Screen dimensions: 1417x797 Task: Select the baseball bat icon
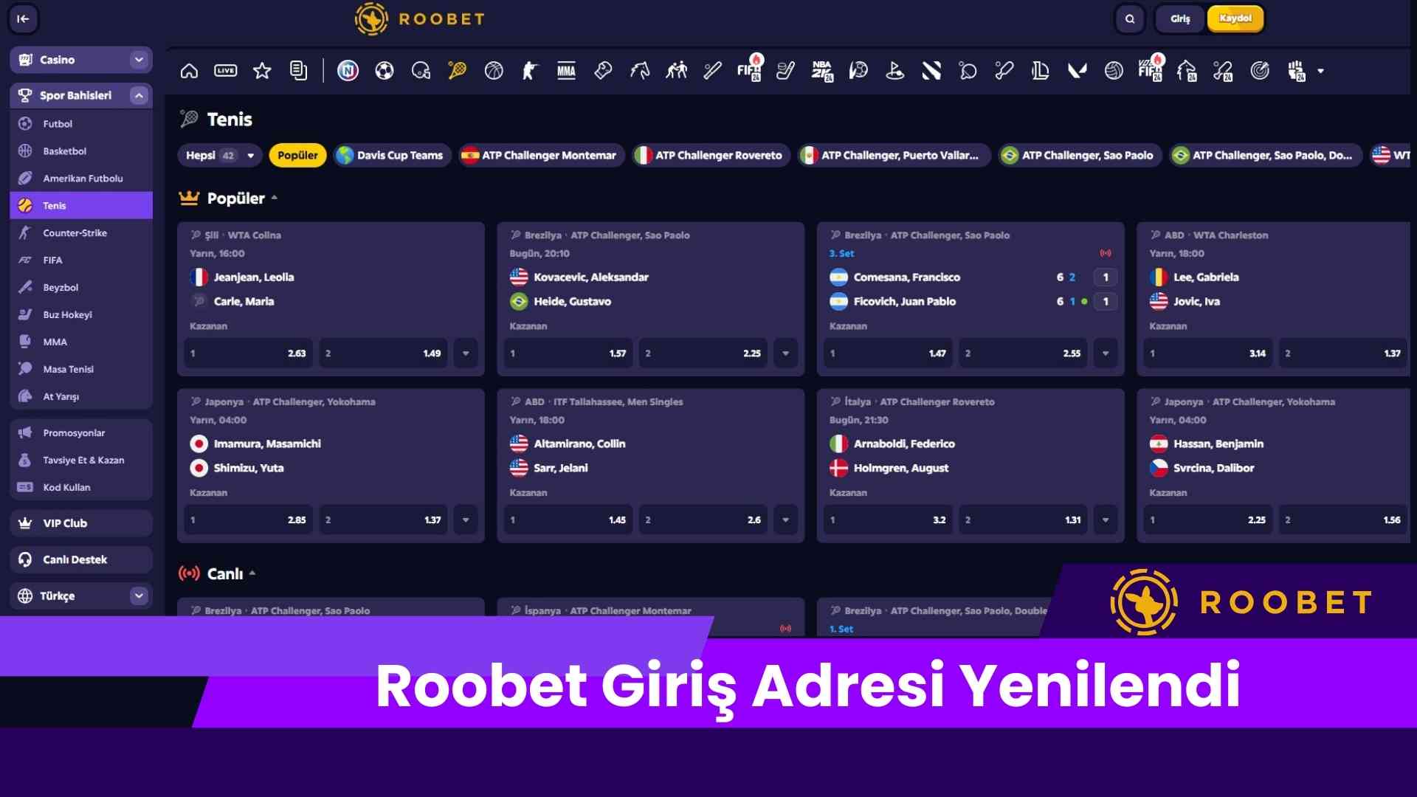712,71
